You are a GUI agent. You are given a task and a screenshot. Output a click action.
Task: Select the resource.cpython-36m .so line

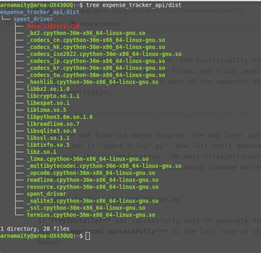click(x=93, y=187)
